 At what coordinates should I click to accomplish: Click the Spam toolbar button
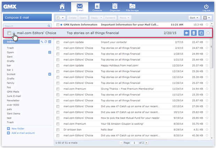[x=83, y=18]
